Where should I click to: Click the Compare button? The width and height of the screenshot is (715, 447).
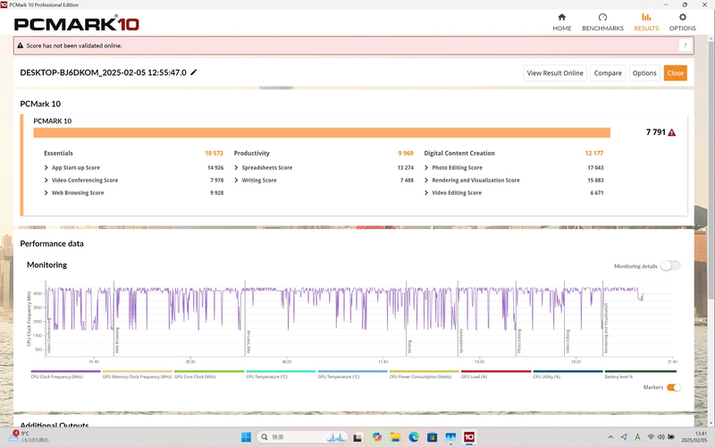click(x=608, y=73)
